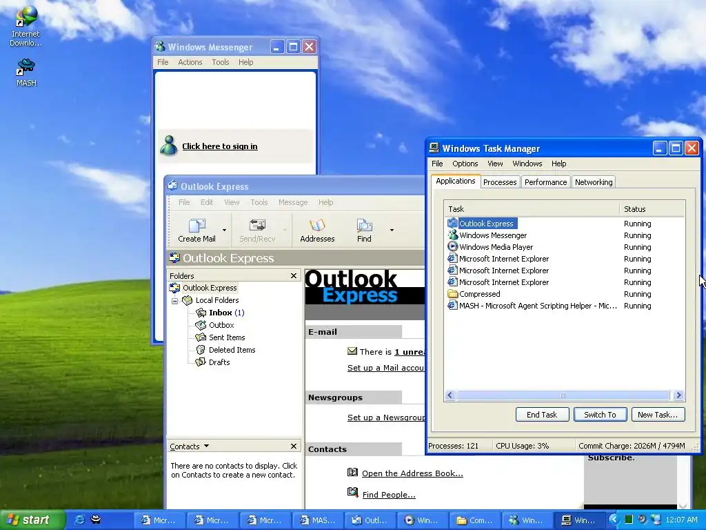Open Task Manager View menu

coord(495,164)
